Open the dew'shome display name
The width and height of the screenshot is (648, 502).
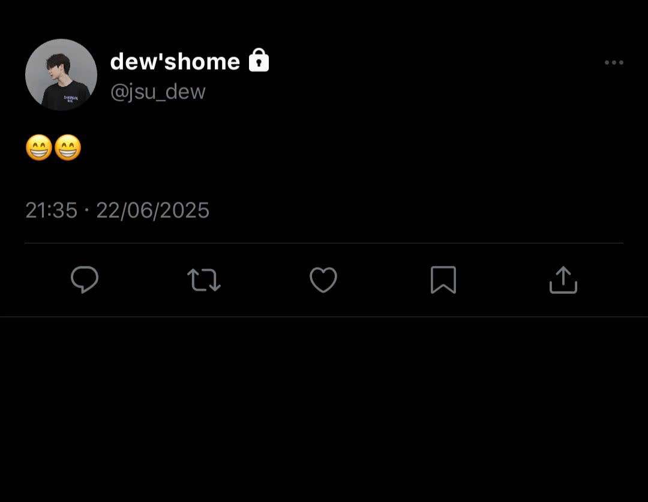tap(175, 62)
